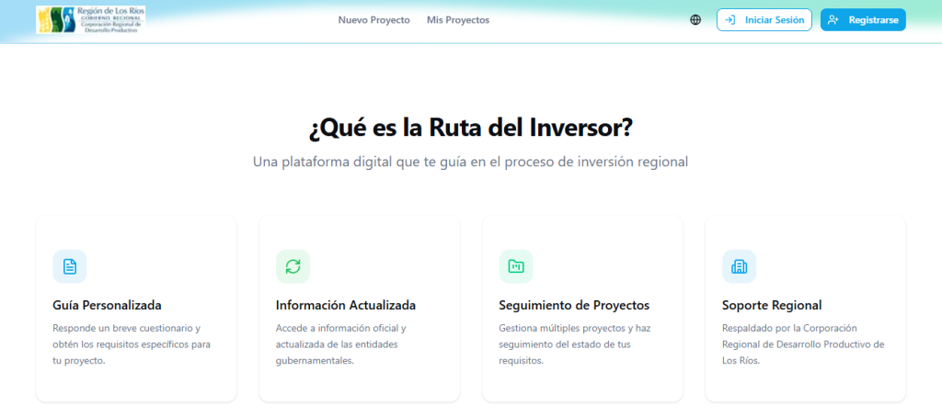Click the subtitle about plataforma digital
The height and width of the screenshot is (416, 942).
[471, 162]
